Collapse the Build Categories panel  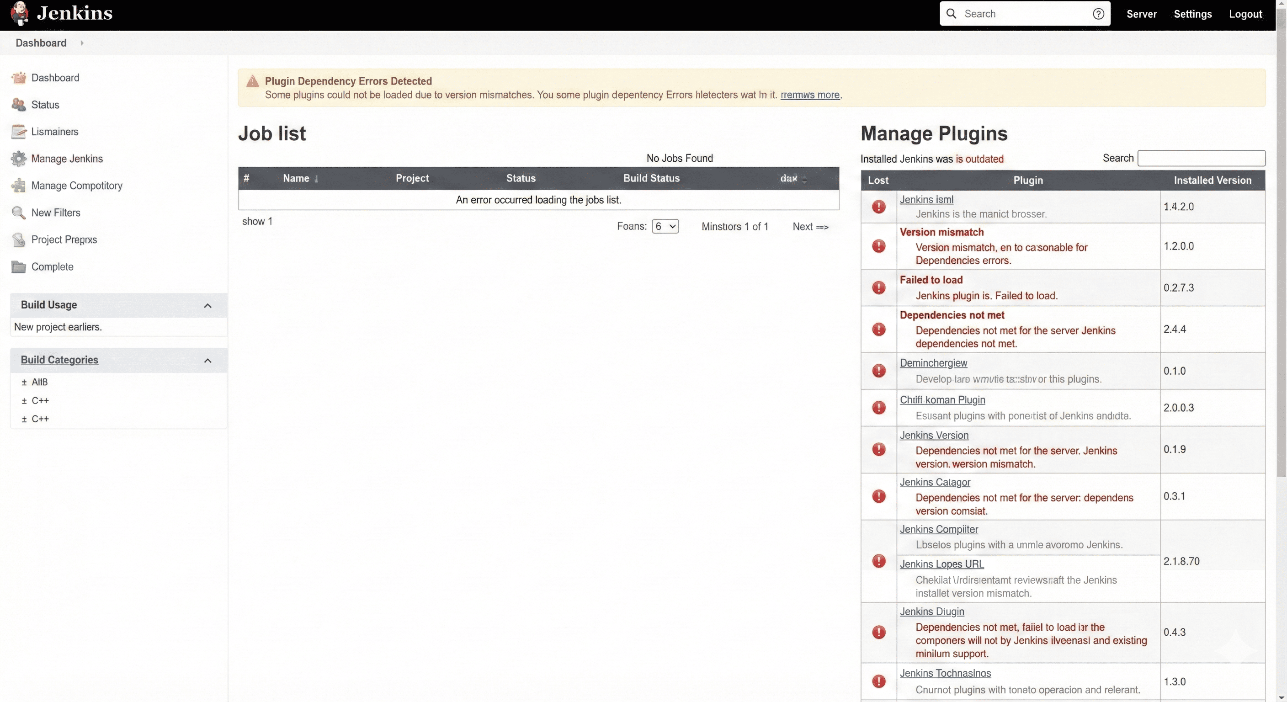[208, 360]
